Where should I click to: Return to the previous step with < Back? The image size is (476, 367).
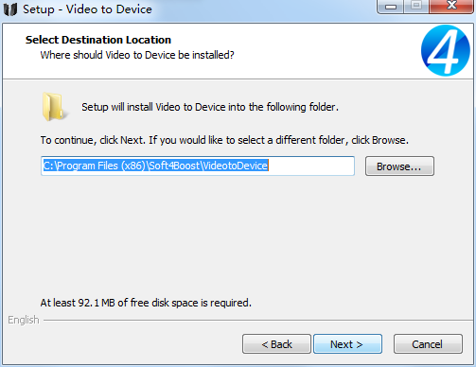(x=276, y=344)
